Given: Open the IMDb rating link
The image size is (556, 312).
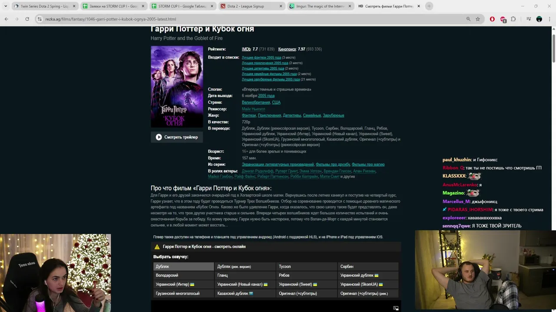Looking at the screenshot, I should coord(246,49).
